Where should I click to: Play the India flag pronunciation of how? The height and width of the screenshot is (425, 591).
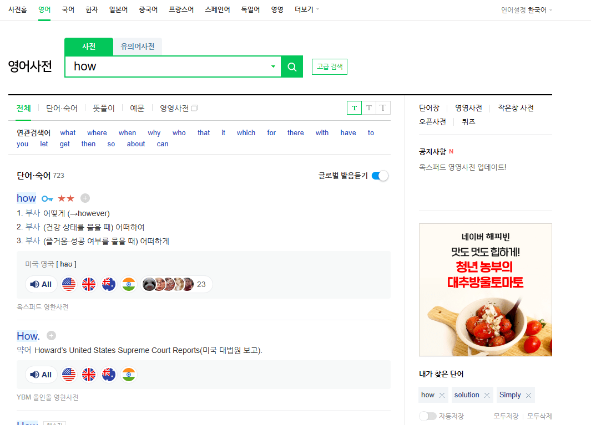[x=128, y=284]
